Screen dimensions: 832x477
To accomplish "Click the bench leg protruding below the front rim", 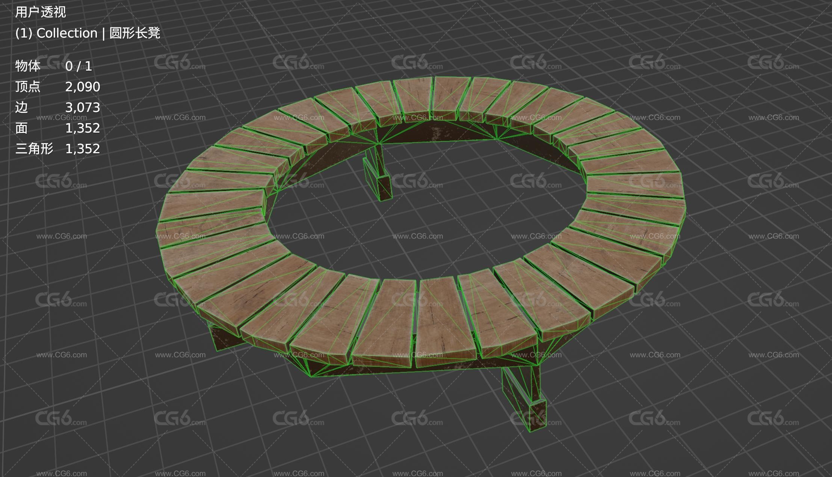I will coord(524,398).
